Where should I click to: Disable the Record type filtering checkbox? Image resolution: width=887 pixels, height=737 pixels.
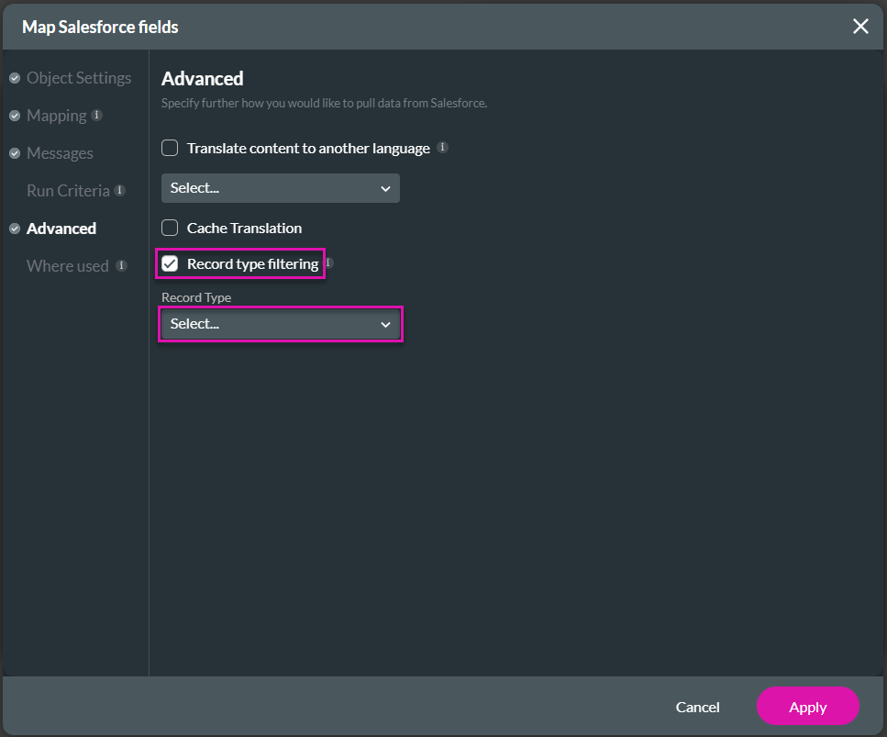point(170,263)
